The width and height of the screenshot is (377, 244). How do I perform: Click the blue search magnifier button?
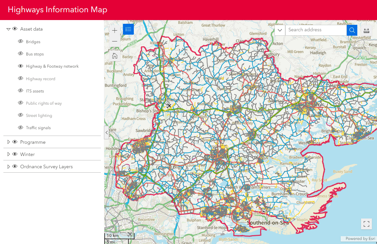(x=352, y=30)
